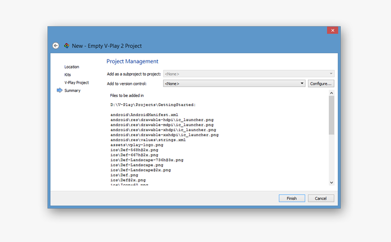Click ios\Def-667h@2x.png entry

coord(134,155)
